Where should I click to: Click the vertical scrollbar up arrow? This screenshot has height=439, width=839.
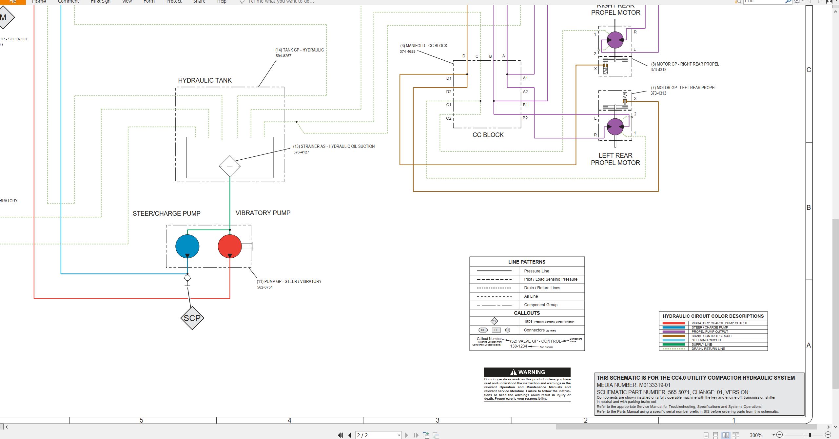(x=835, y=11)
